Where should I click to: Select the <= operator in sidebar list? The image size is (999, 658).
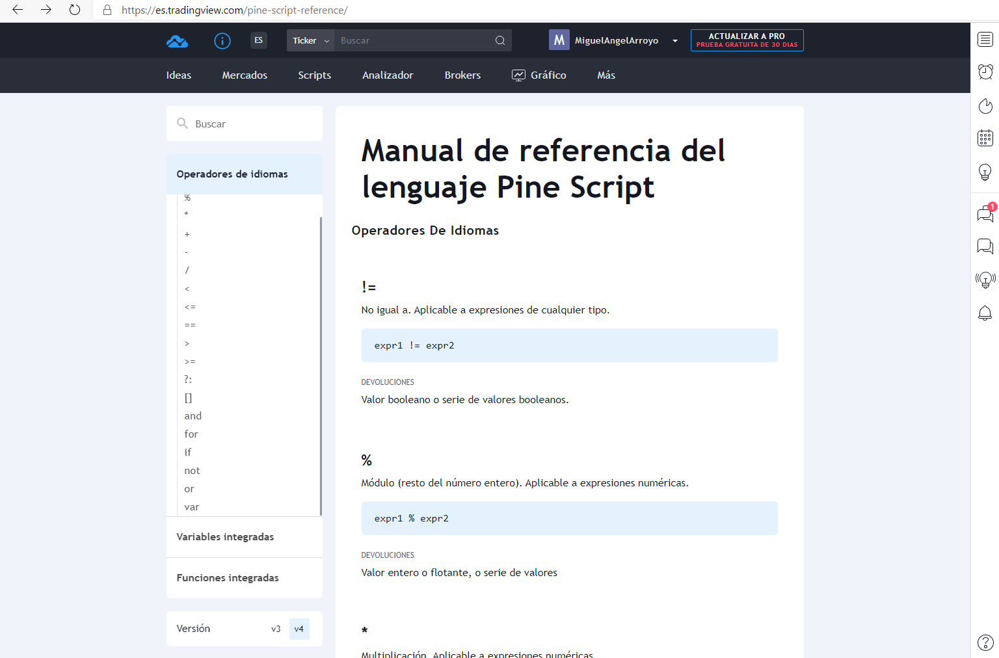click(190, 307)
